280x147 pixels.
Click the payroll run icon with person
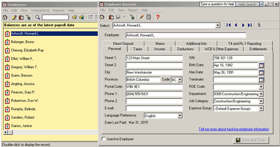click(x=82, y=17)
